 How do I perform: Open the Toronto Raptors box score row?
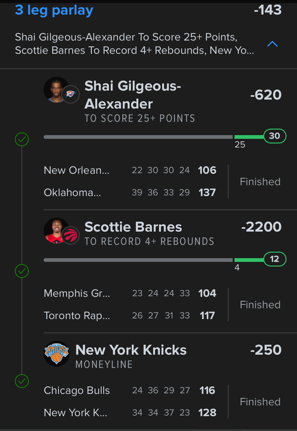point(130,315)
